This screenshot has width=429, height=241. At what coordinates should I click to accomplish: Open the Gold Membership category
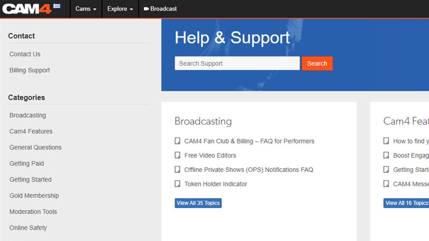click(34, 195)
